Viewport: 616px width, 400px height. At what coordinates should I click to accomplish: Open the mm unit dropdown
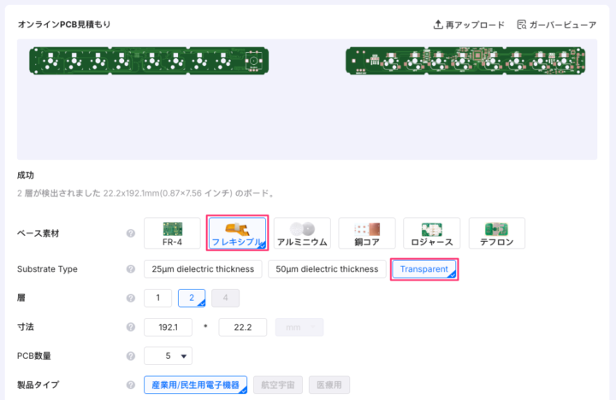299,327
